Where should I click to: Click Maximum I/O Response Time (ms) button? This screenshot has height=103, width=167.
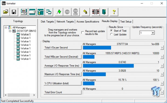pos(62,74)
